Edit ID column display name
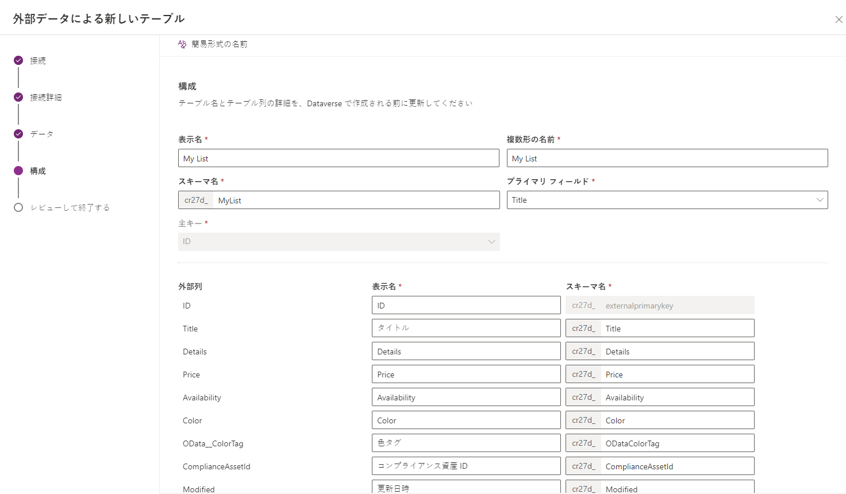 click(466, 305)
